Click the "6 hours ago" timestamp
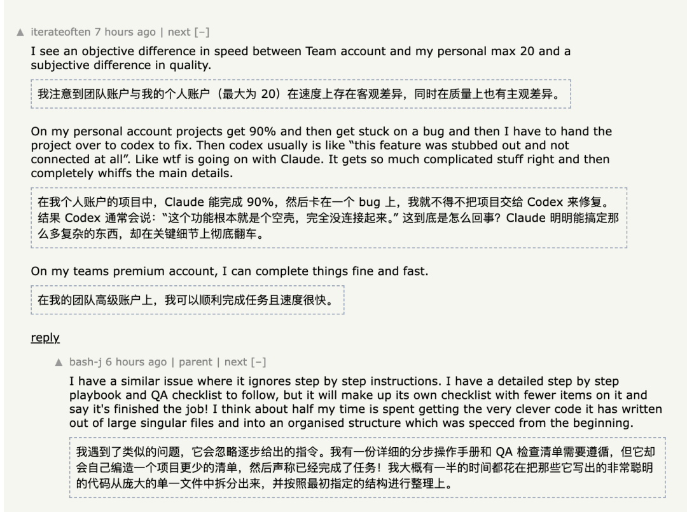Screen dimensions: 687x512 tap(136, 361)
